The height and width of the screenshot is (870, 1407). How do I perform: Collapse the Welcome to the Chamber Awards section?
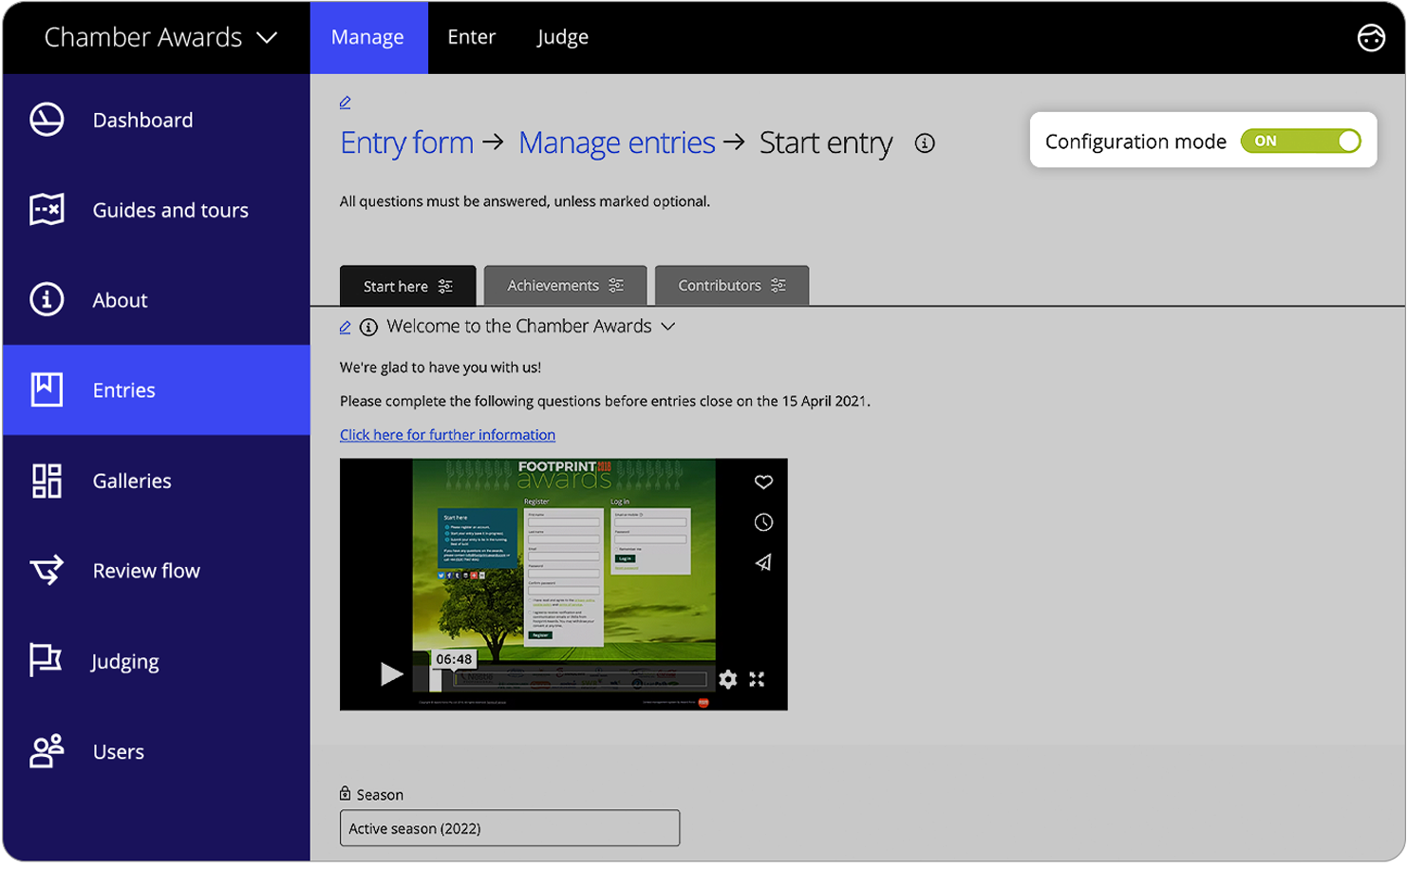667,326
